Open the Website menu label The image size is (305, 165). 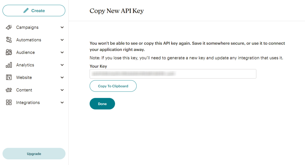point(24,78)
